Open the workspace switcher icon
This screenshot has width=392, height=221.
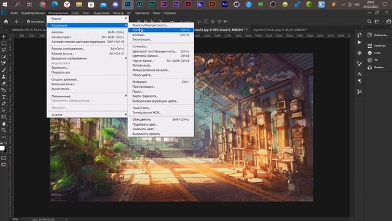point(377,21)
